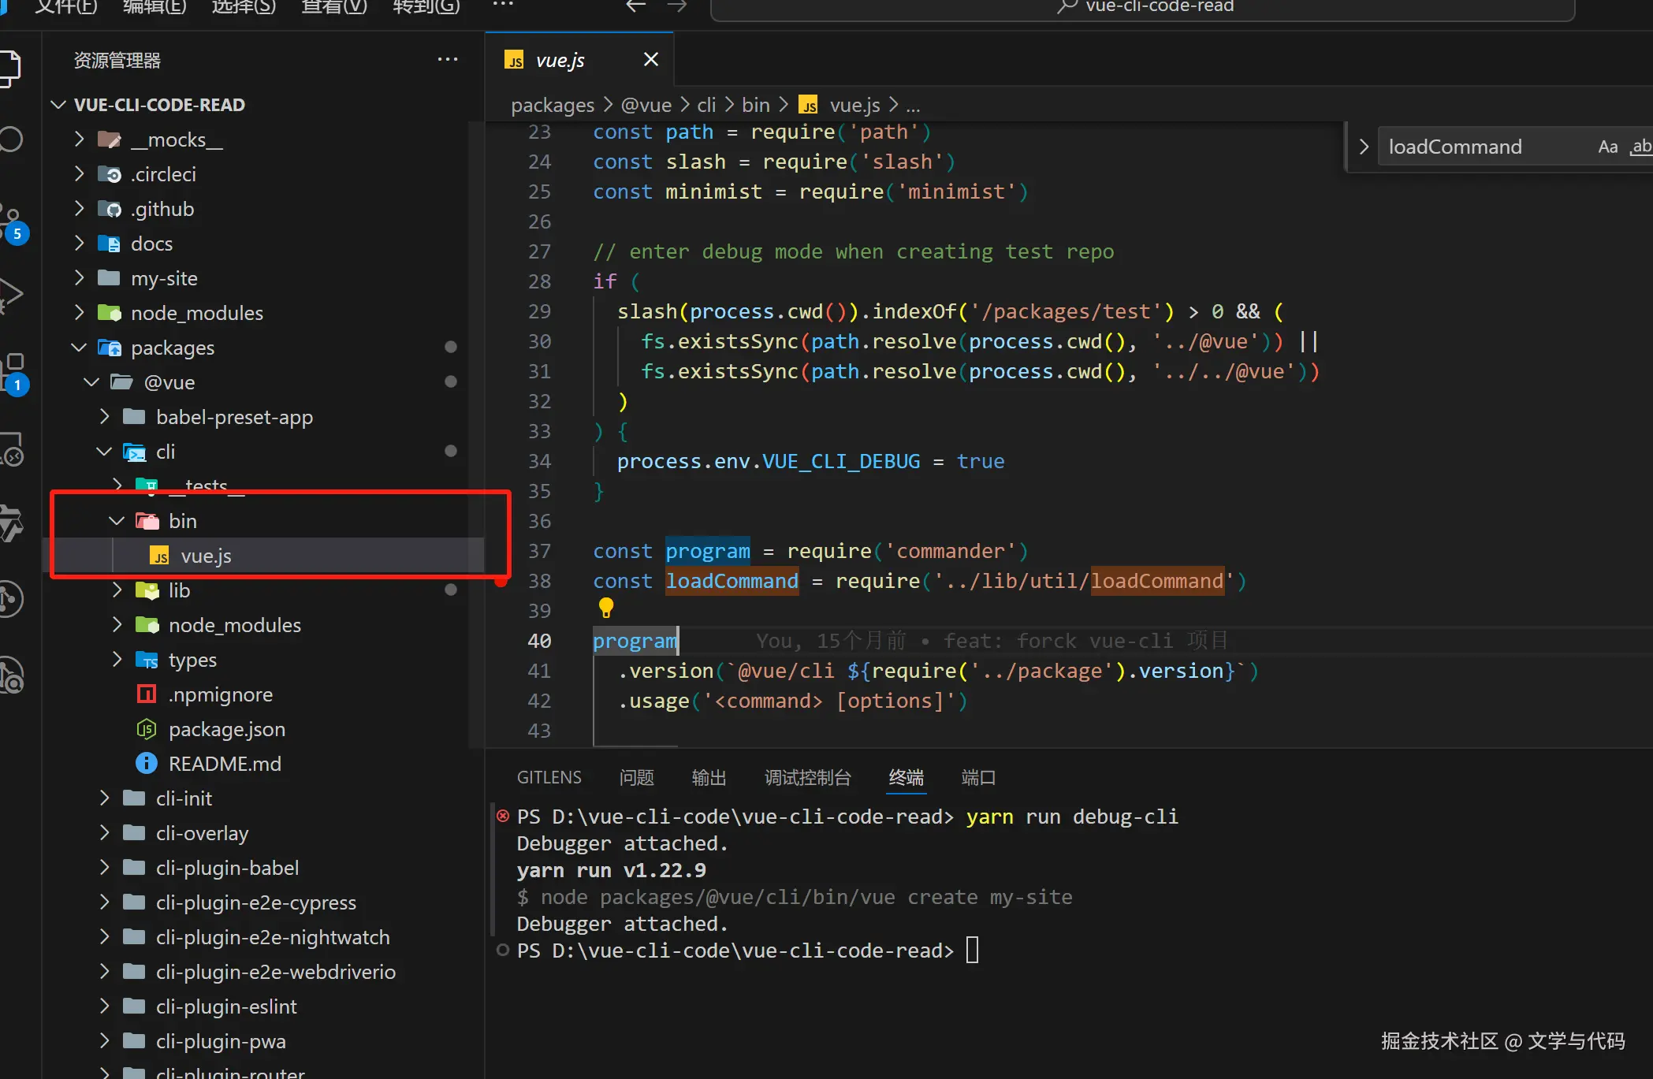
Task: Open Source Control view with badge 5
Action: [11, 221]
